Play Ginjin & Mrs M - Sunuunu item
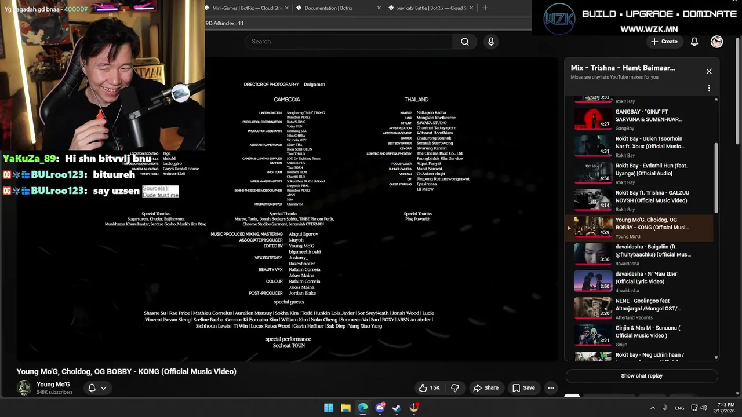Screen dimensions: 742x417 (x=641, y=336)
